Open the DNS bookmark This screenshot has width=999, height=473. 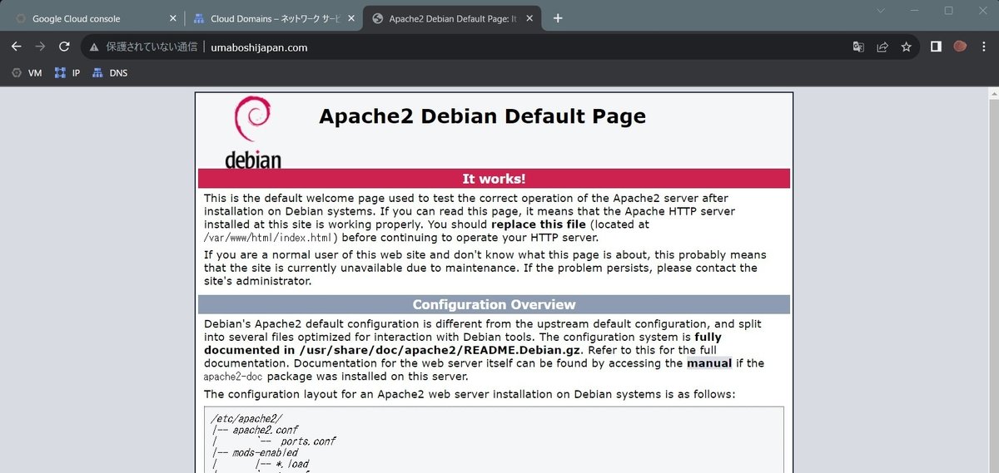[x=110, y=73]
